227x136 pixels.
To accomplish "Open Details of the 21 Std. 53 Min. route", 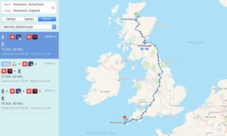I will 50,63.
